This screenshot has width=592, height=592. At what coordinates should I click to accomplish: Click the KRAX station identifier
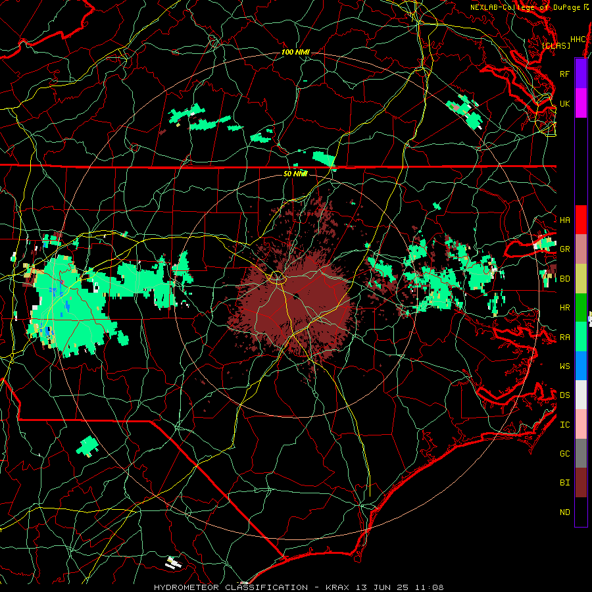(x=337, y=587)
